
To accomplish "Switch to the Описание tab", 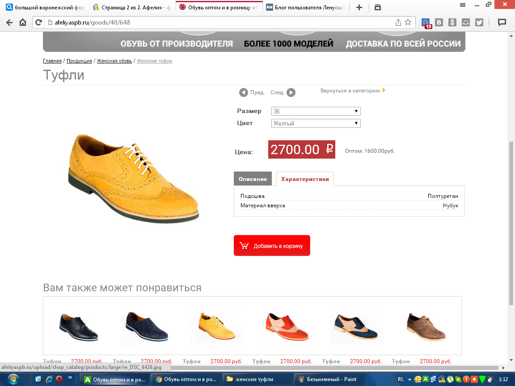I will (x=253, y=179).
